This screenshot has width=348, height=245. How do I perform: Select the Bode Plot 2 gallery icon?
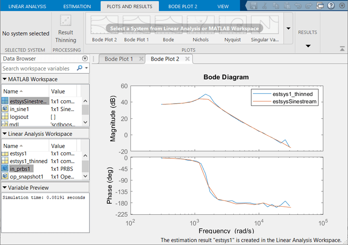pyautogui.click(x=104, y=25)
